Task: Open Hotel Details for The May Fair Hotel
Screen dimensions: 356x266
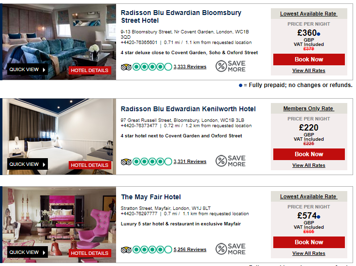Action: (x=90, y=253)
